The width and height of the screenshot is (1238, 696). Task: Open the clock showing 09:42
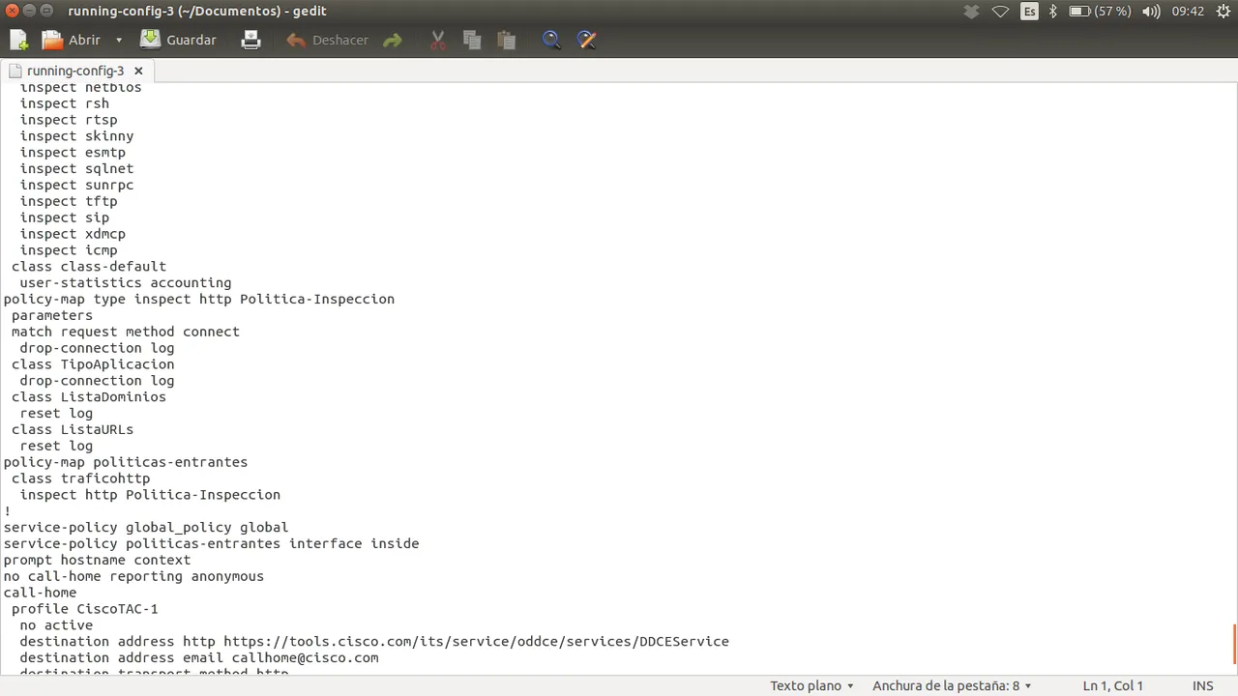pos(1188,12)
